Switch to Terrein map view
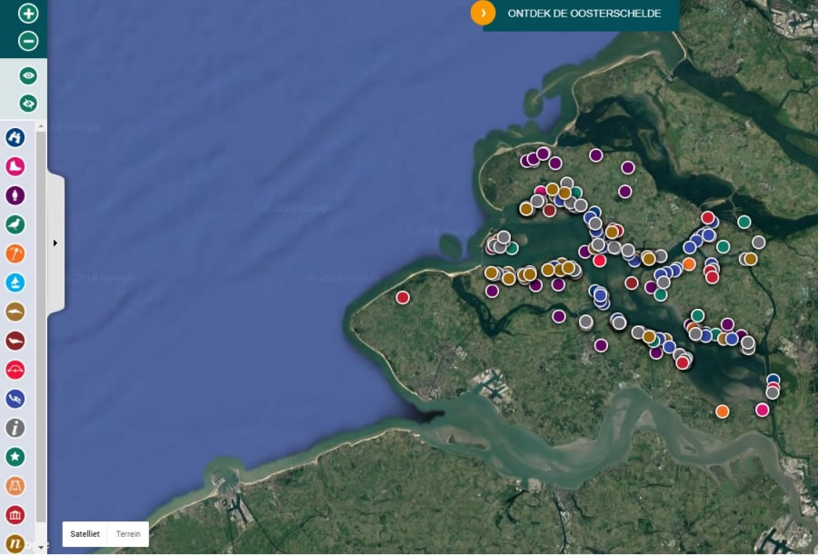The image size is (818, 555). [x=128, y=533]
